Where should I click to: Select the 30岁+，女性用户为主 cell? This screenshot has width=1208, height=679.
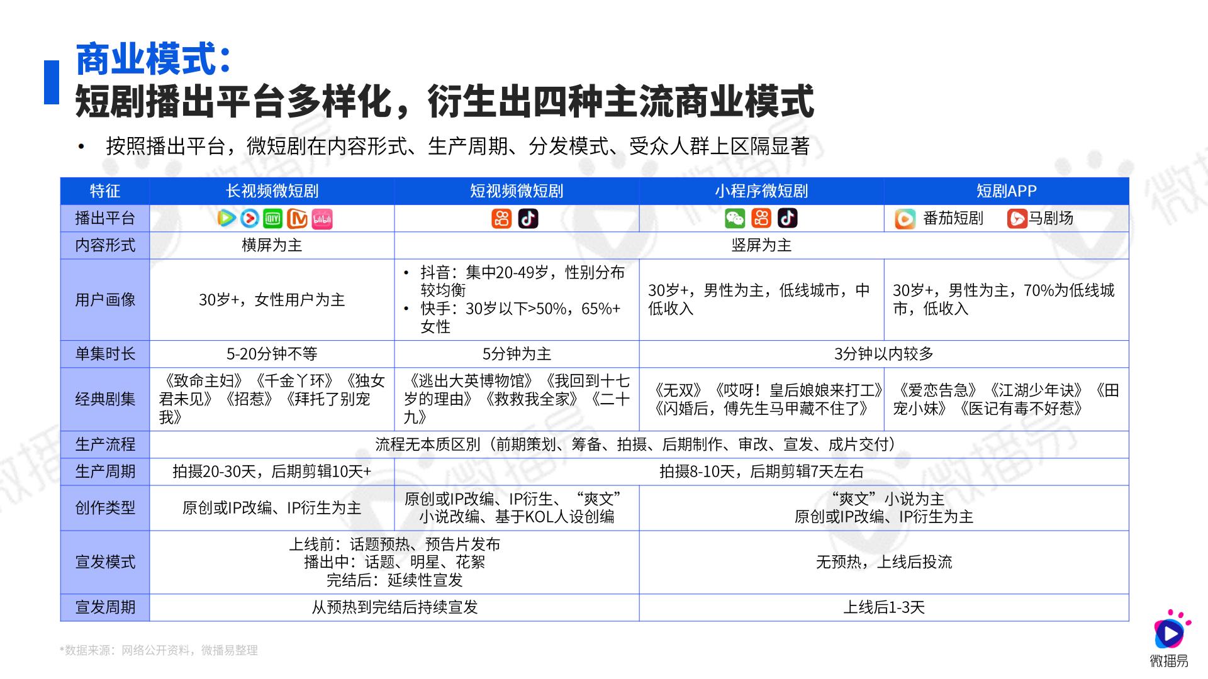(x=272, y=300)
